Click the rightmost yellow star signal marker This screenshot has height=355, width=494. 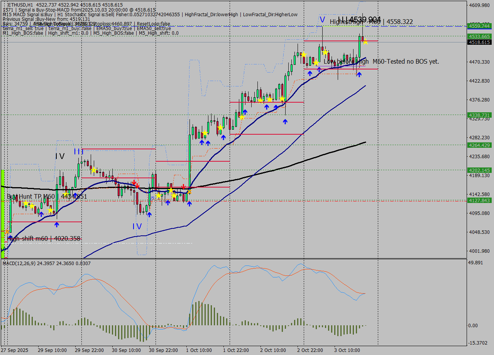tap(365, 42)
